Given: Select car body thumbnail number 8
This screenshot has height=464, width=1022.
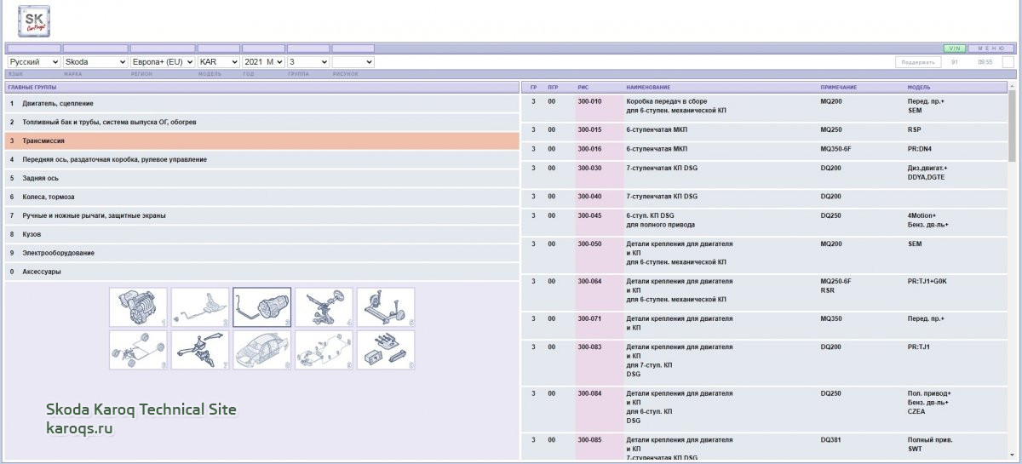Looking at the screenshot, I should pos(262,350).
